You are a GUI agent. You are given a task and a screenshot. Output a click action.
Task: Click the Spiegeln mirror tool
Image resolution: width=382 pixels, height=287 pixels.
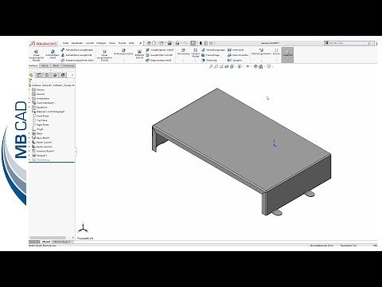[x=235, y=61]
